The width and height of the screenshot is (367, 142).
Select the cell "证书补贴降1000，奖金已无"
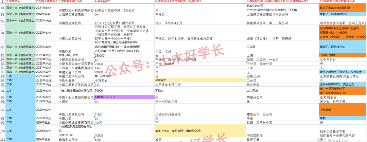click(343, 85)
